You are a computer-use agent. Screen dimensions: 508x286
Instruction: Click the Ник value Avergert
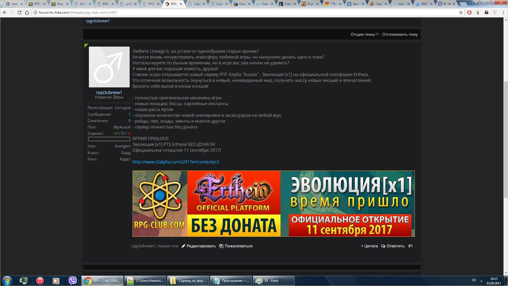123,146
